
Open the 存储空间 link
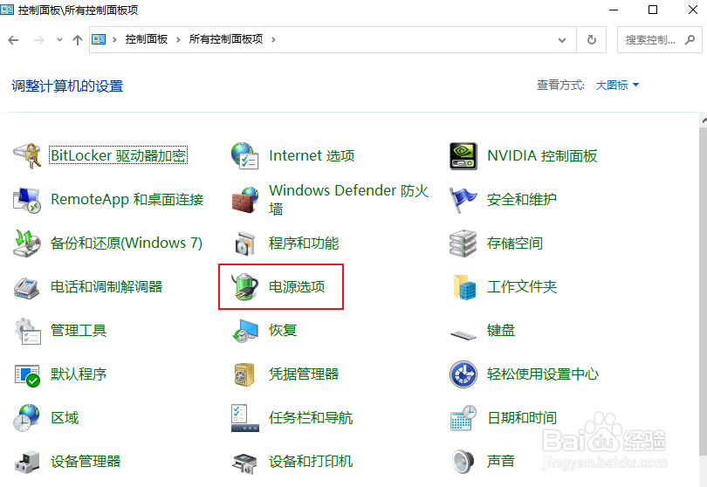[x=514, y=243]
